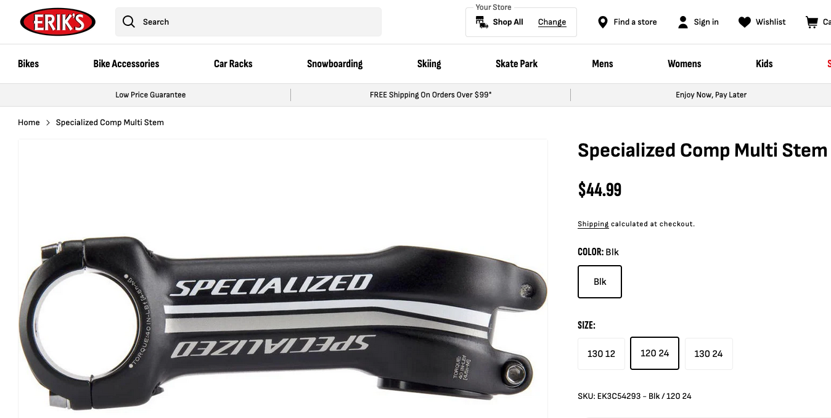
Task: Click the breadcrumb chevron arrow
Action: coord(48,123)
